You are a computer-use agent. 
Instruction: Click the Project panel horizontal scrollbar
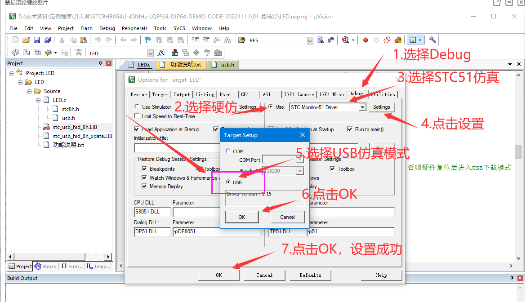tap(59, 257)
